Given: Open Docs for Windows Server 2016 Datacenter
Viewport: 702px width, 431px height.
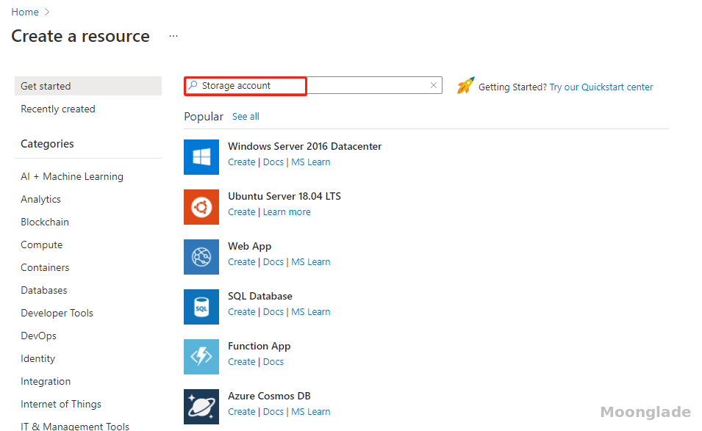Looking at the screenshot, I should click(x=273, y=162).
